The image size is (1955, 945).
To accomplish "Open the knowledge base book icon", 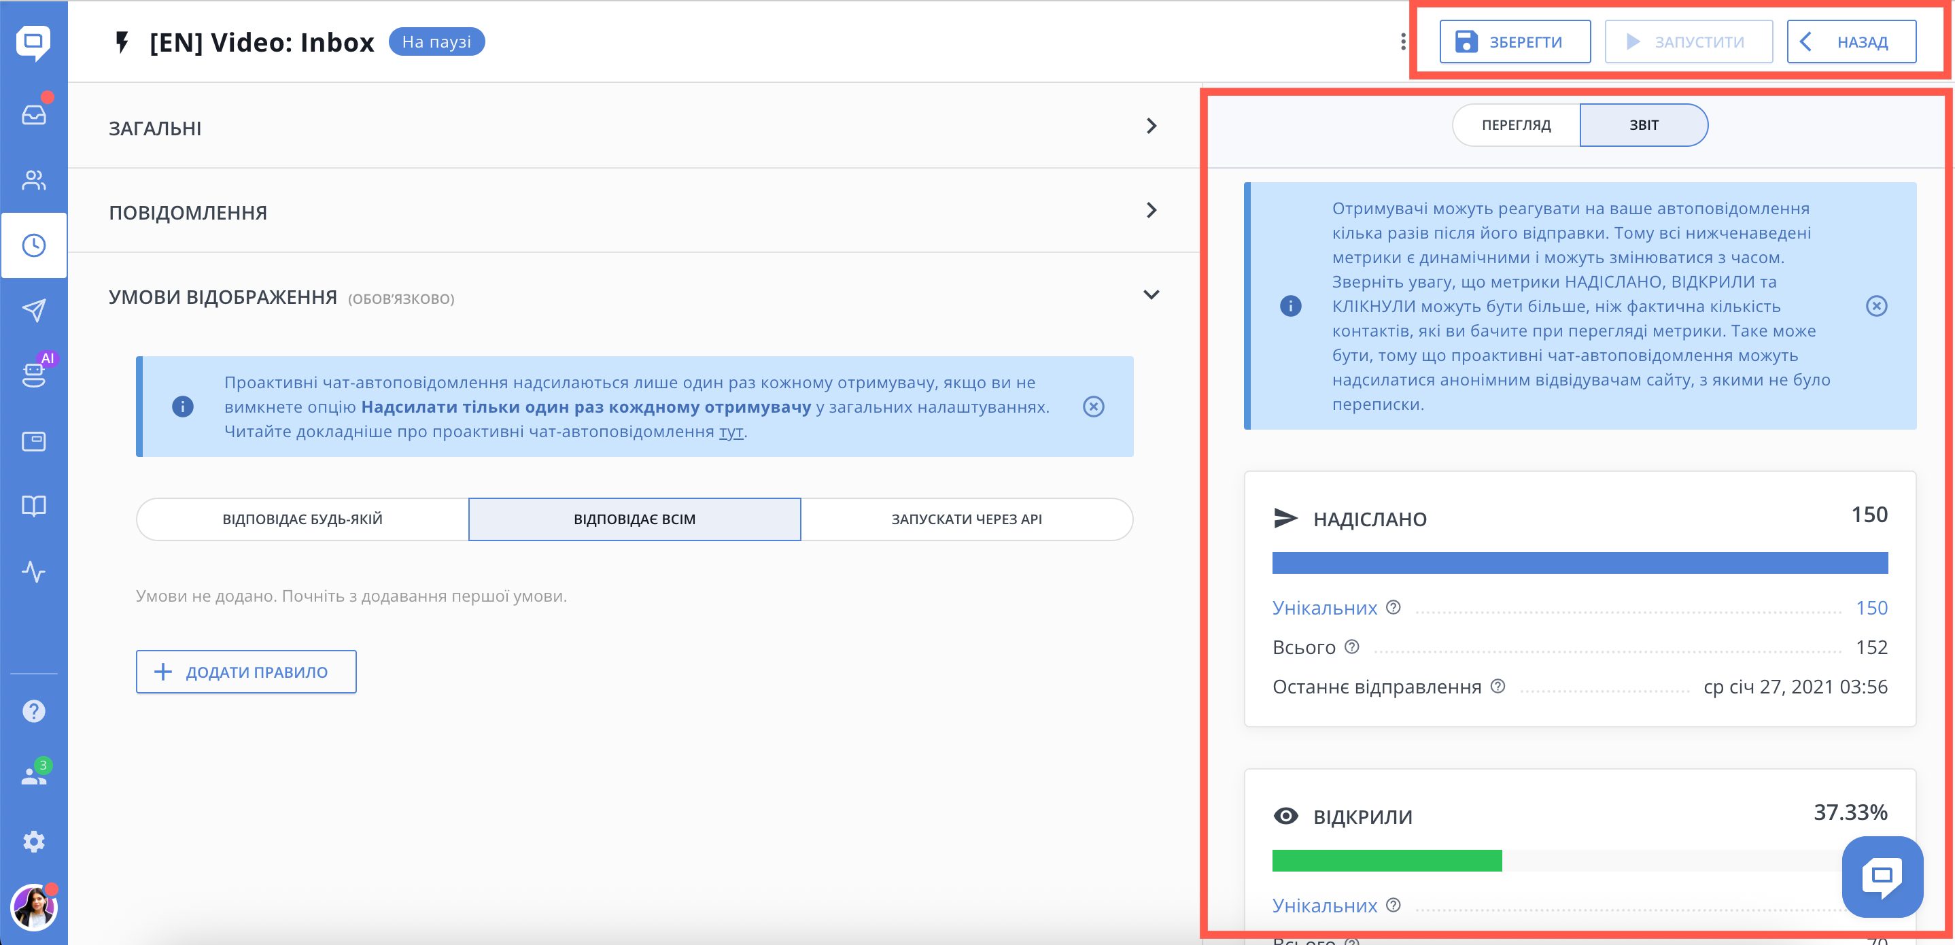I will [x=33, y=506].
